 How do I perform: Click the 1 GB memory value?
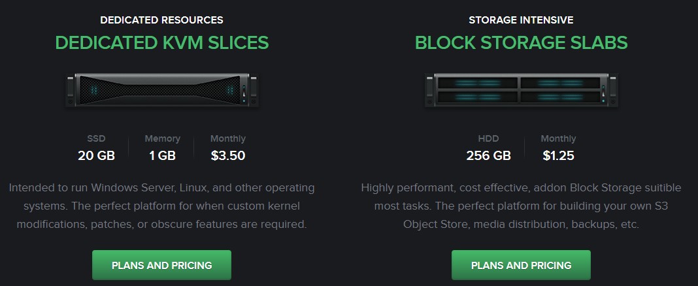pyautogui.click(x=162, y=155)
